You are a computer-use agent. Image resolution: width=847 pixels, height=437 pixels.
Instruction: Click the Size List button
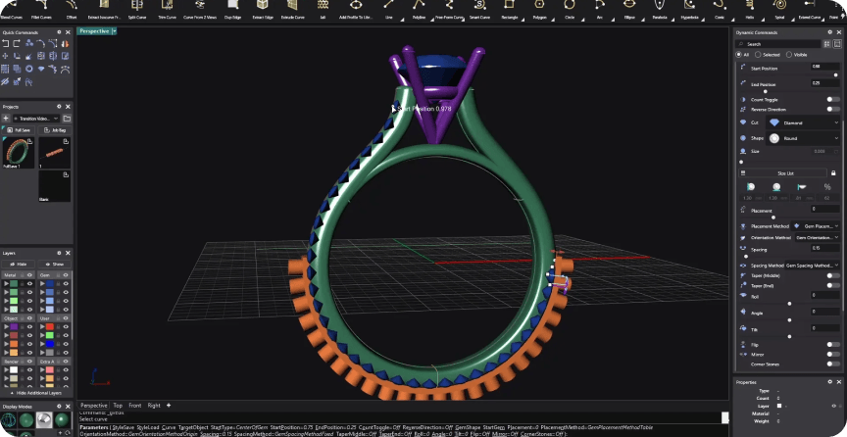[x=785, y=172]
